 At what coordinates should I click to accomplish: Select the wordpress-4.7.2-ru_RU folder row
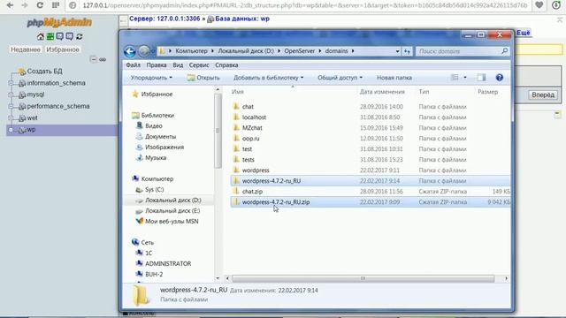371,180
